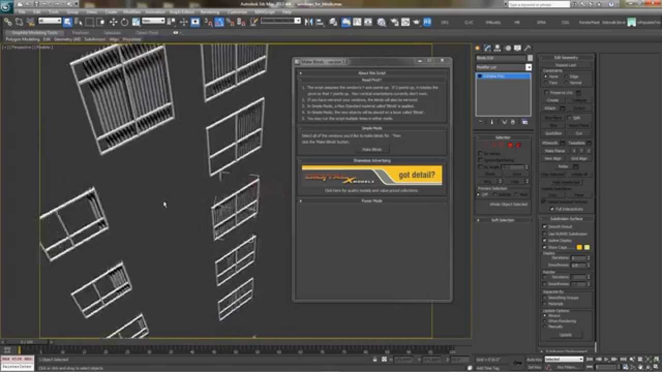Switch to the Utilities command panel tab
Image resolution: width=662 pixels, height=372 pixels.
(x=528, y=48)
